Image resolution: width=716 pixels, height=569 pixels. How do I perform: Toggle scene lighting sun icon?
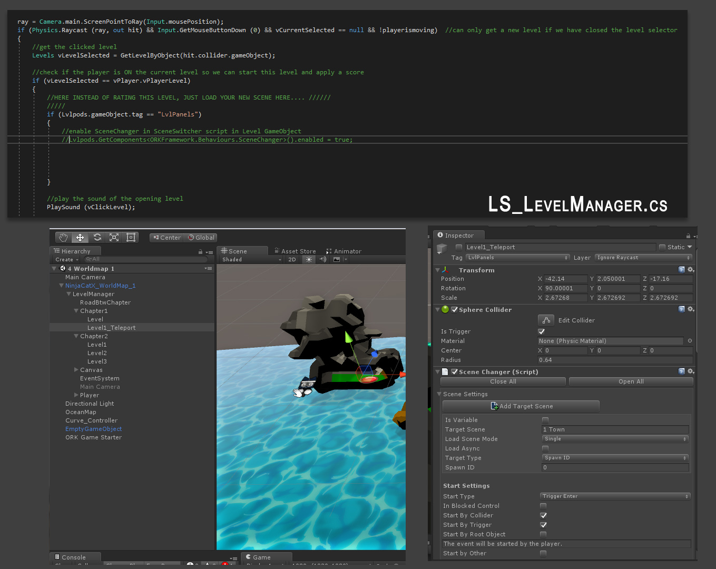pyautogui.click(x=309, y=259)
